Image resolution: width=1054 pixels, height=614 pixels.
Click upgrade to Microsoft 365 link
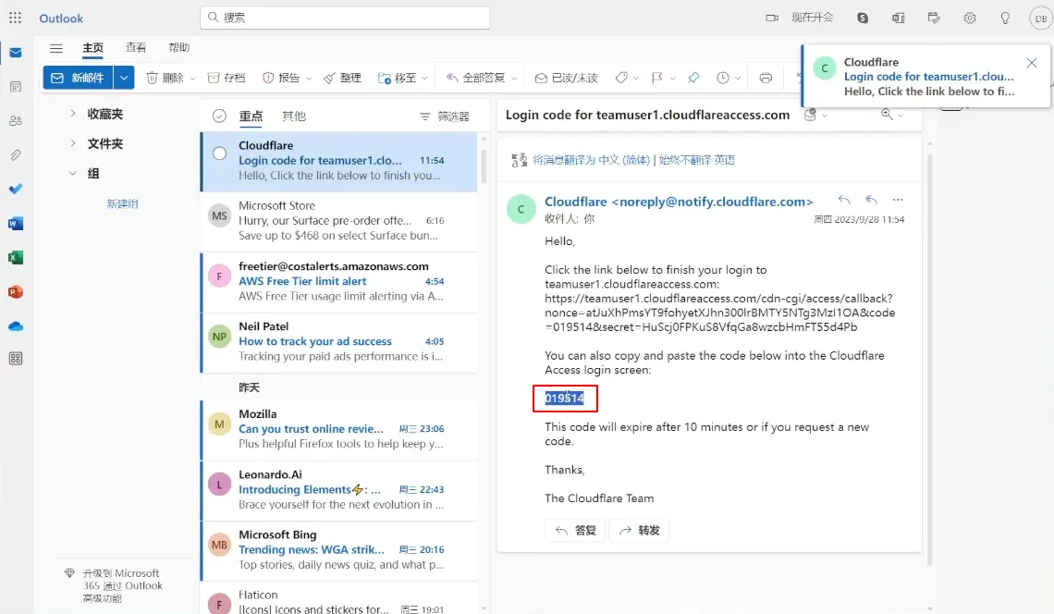122,585
